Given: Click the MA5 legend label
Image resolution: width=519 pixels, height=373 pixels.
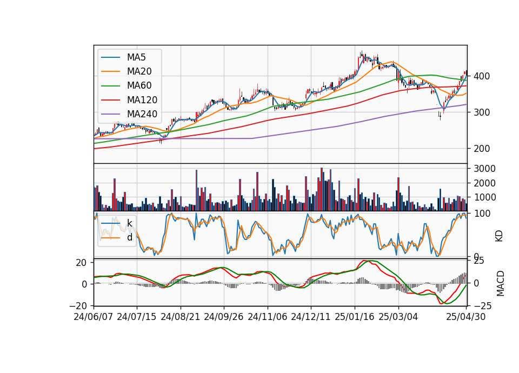Looking at the screenshot, I should tap(136, 57).
